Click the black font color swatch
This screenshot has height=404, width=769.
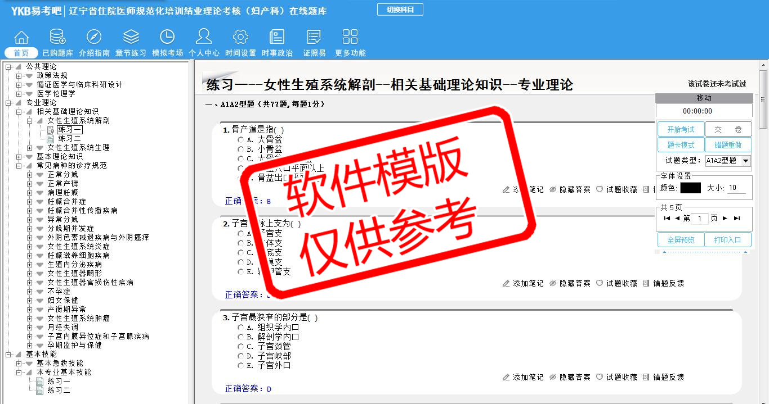[690, 188]
